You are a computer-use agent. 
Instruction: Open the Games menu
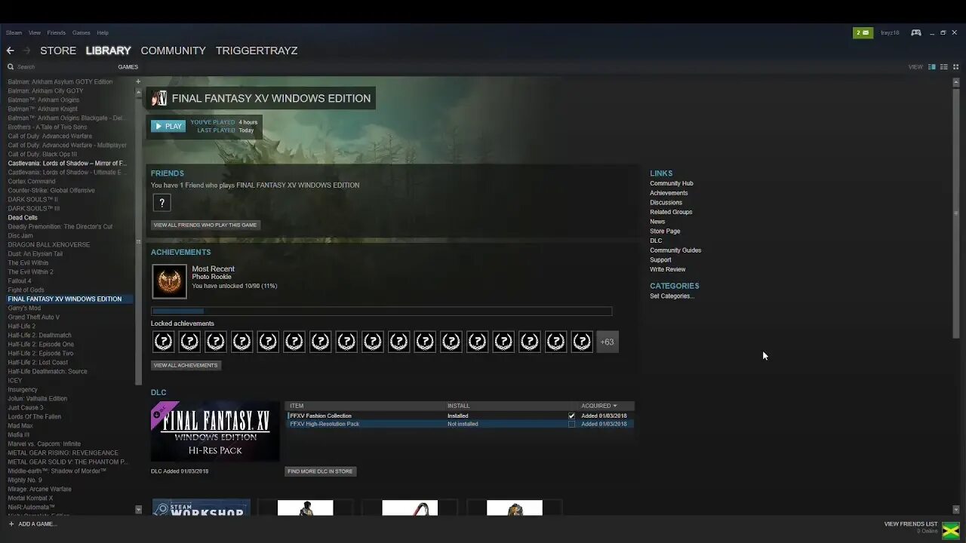pos(82,32)
